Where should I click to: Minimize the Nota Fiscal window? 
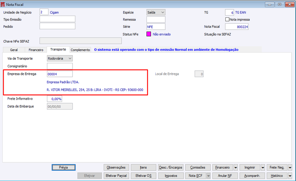click(270, 4)
